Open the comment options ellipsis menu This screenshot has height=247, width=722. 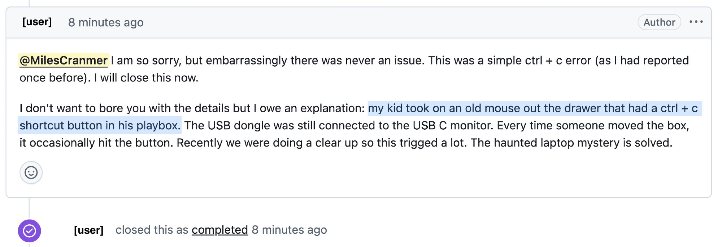(696, 22)
